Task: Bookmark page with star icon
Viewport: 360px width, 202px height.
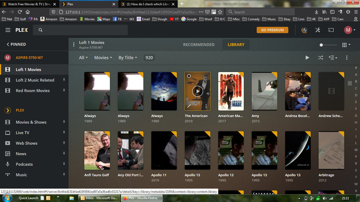Action: pos(220,12)
